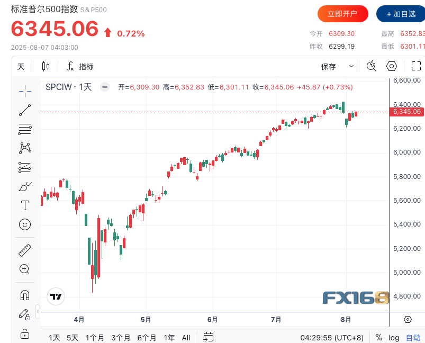Screen dimensions: 425x343
Task: Click the zoom in tool
Action: 25,269
